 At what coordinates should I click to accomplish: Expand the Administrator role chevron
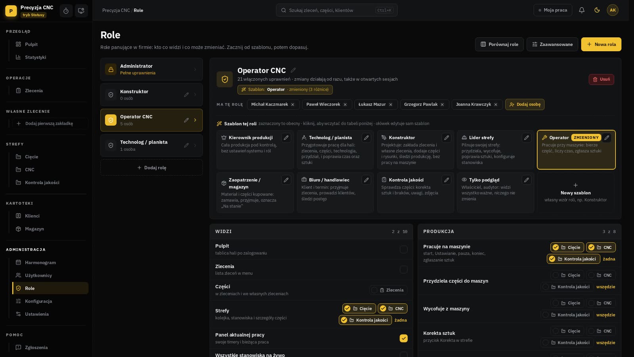click(195, 69)
